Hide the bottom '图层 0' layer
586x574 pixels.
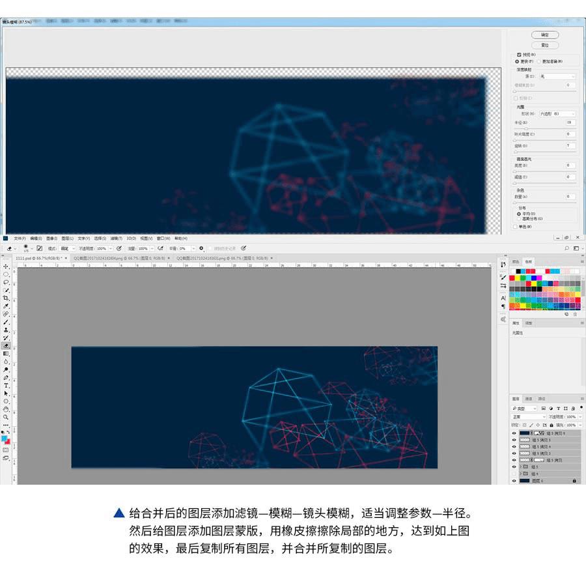pyautogui.click(x=514, y=481)
